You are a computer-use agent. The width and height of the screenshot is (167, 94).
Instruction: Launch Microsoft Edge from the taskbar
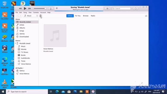click(57, 92)
